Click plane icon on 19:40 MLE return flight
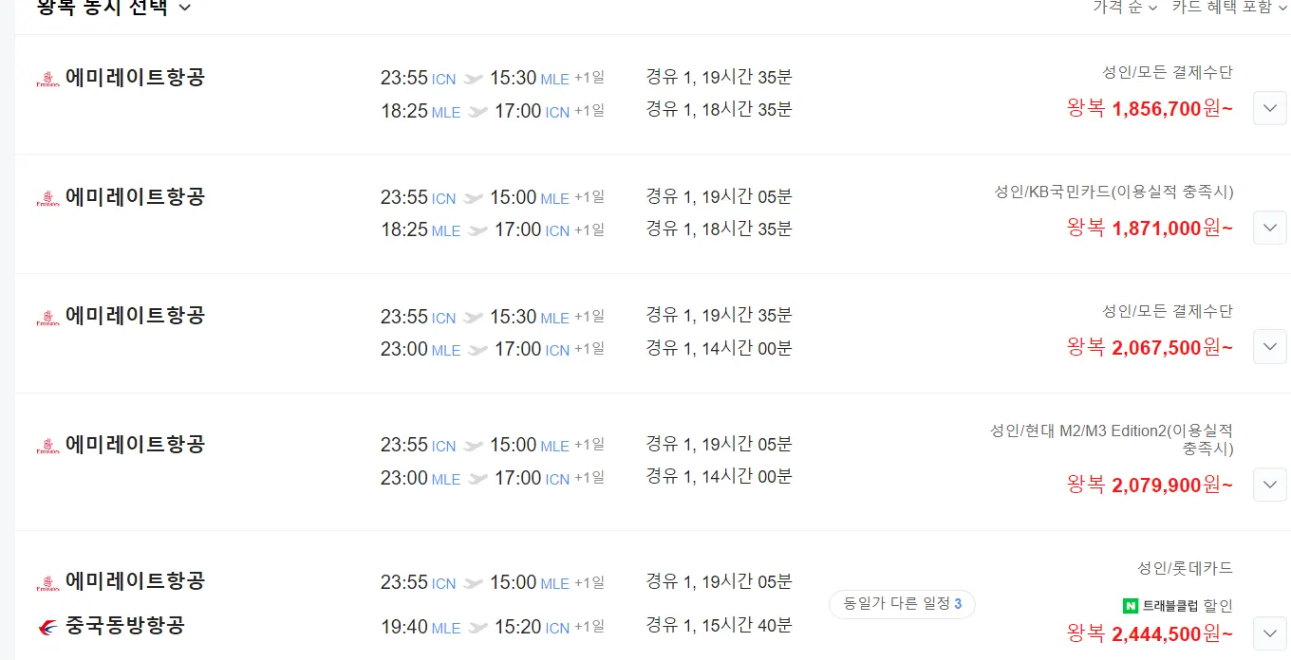The width and height of the screenshot is (1291, 660). 477,628
